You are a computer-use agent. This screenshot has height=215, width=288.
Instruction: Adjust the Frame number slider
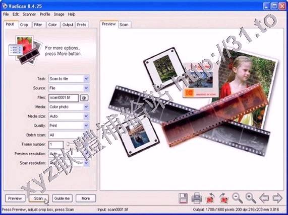coord(68,144)
